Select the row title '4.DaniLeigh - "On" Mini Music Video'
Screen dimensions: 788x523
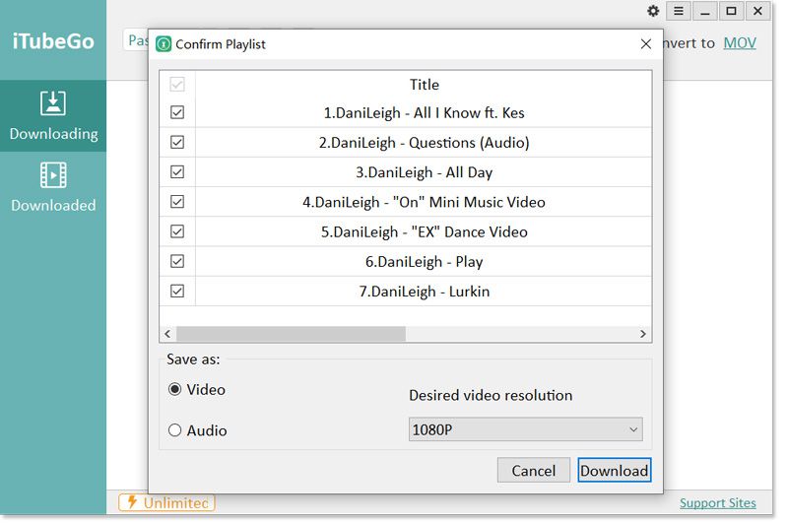424,202
